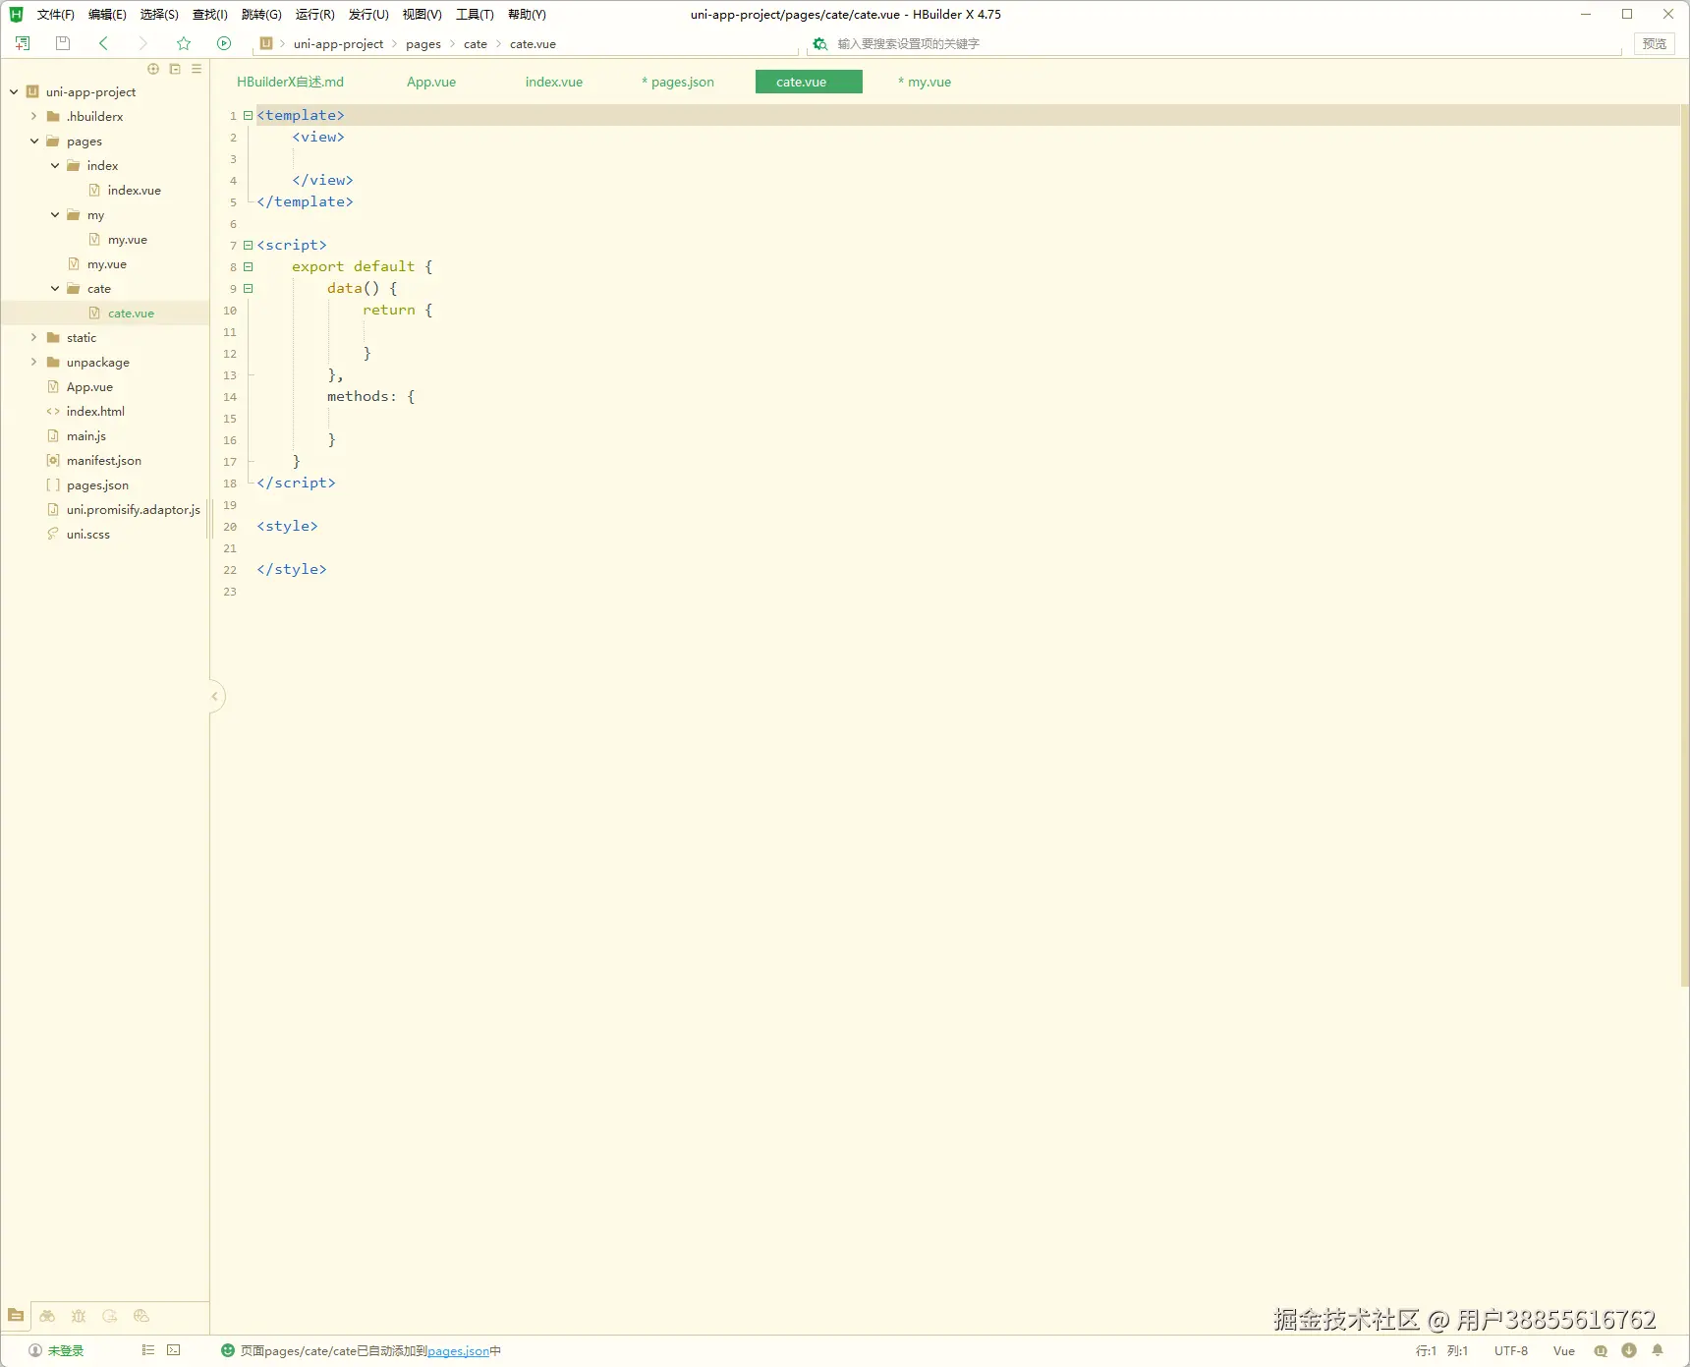Image resolution: width=1690 pixels, height=1367 pixels.
Task: Click the save file icon
Action: coord(63,43)
